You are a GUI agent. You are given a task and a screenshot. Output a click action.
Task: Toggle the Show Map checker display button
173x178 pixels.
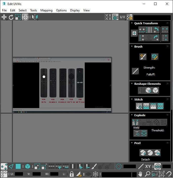[x=115, y=17]
